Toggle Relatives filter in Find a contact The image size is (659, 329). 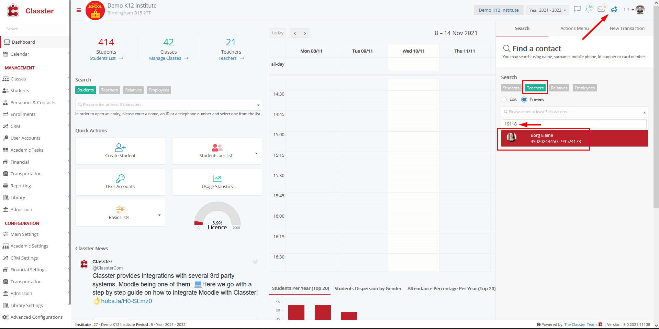tap(559, 88)
